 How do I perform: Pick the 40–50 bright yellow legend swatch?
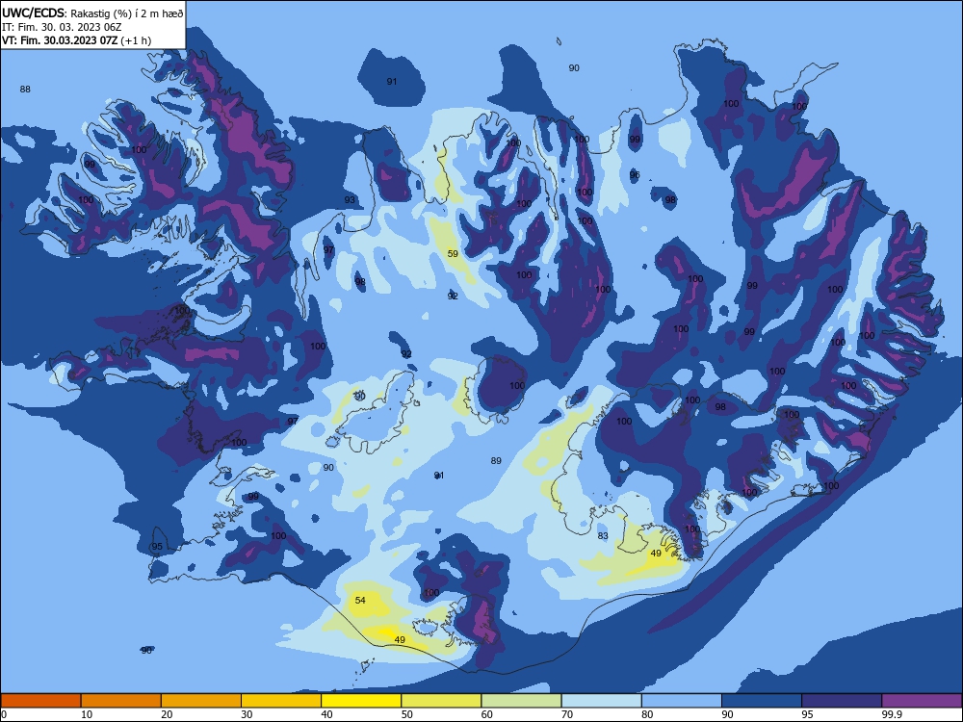coord(361,701)
